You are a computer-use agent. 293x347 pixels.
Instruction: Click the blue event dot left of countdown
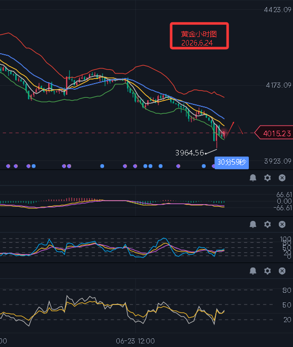point(204,166)
